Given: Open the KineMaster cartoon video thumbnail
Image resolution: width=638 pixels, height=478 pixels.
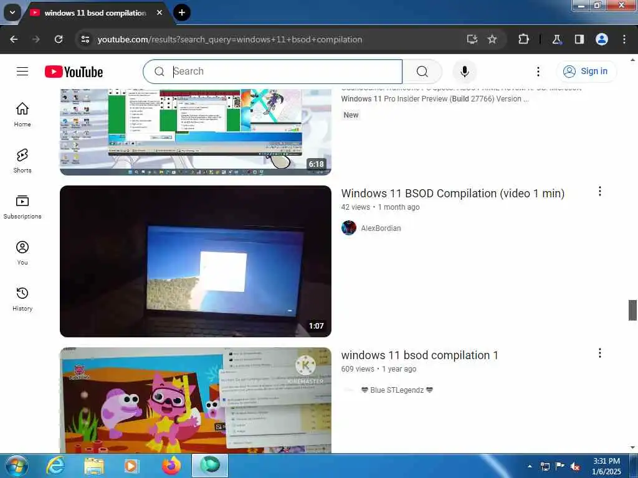Looking at the screenshot, I should 195,400.
